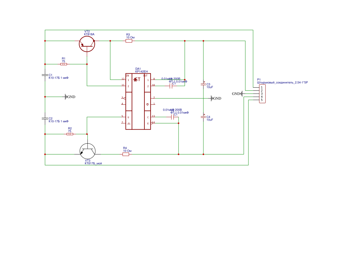Select the VT3 KT817Б transistor symbol
Viewport: 363px width, 257px height.
[x=87, y=151]
